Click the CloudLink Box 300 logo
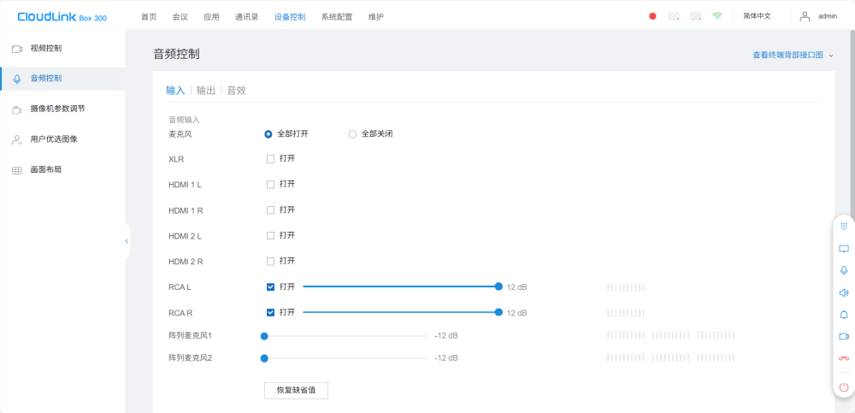Viewport: 855px width, 413px height. (x=62, y=17)
